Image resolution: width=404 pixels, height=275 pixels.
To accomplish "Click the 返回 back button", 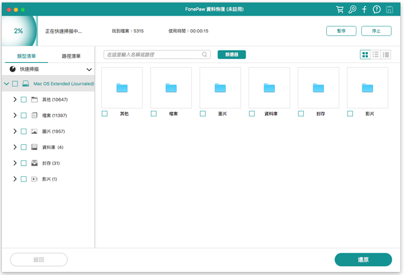I will tap(39, 259).
